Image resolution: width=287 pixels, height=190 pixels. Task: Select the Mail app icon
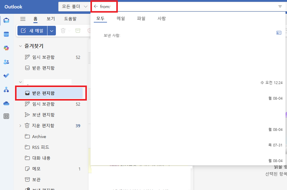(6, 20)
